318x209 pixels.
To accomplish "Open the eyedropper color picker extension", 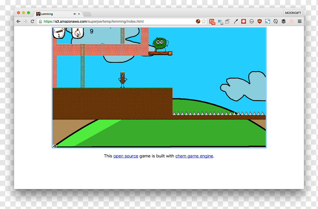I will pyautogui.click(x=236, y=21).
